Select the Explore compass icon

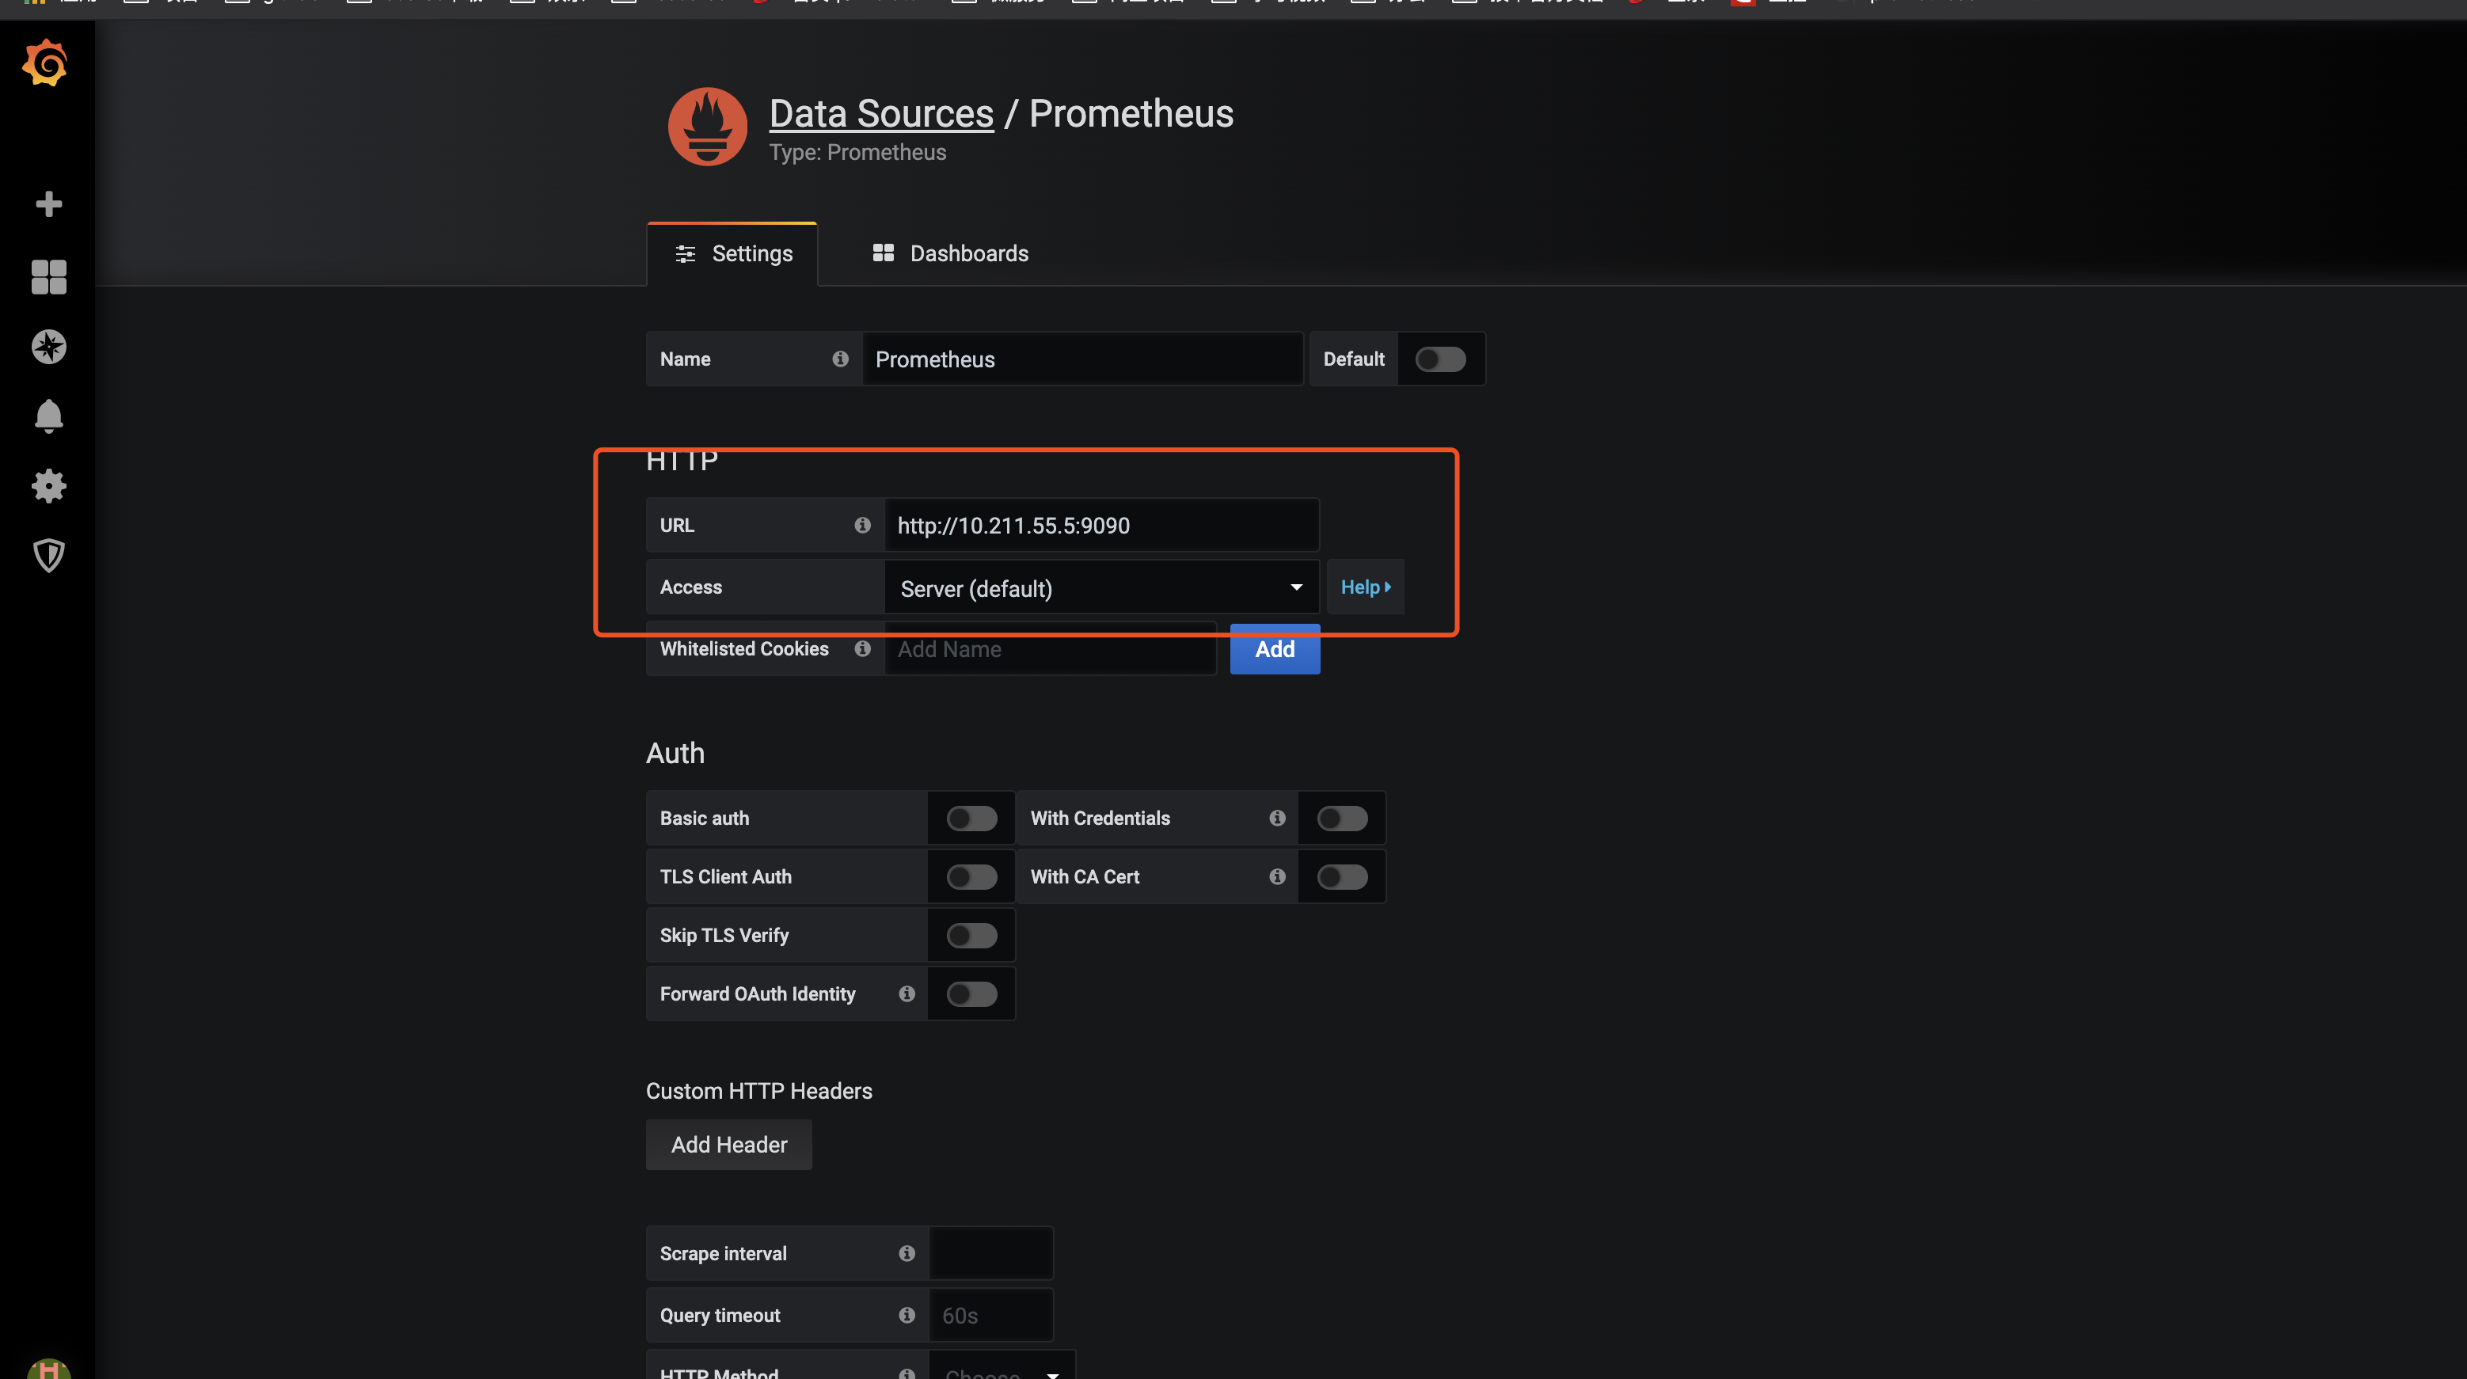pyautogui.click(x=48, y=347)
